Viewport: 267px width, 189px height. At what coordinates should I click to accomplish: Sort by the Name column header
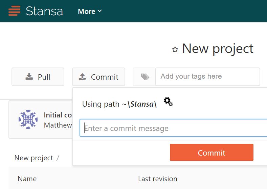[27, 179]
